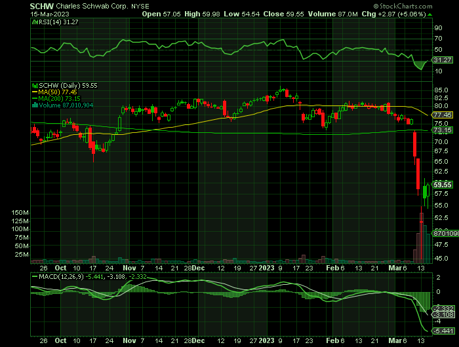
Task: Click the 150M volume axis label
Action: click(20, 213)
